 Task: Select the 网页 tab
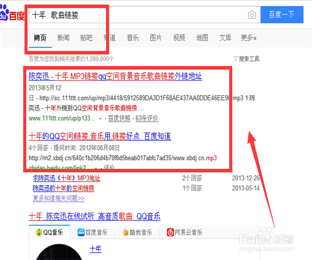[40, 37]
